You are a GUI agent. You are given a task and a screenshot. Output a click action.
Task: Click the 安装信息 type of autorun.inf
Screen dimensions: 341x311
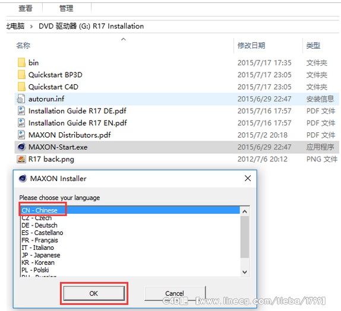tap(320, 99)
